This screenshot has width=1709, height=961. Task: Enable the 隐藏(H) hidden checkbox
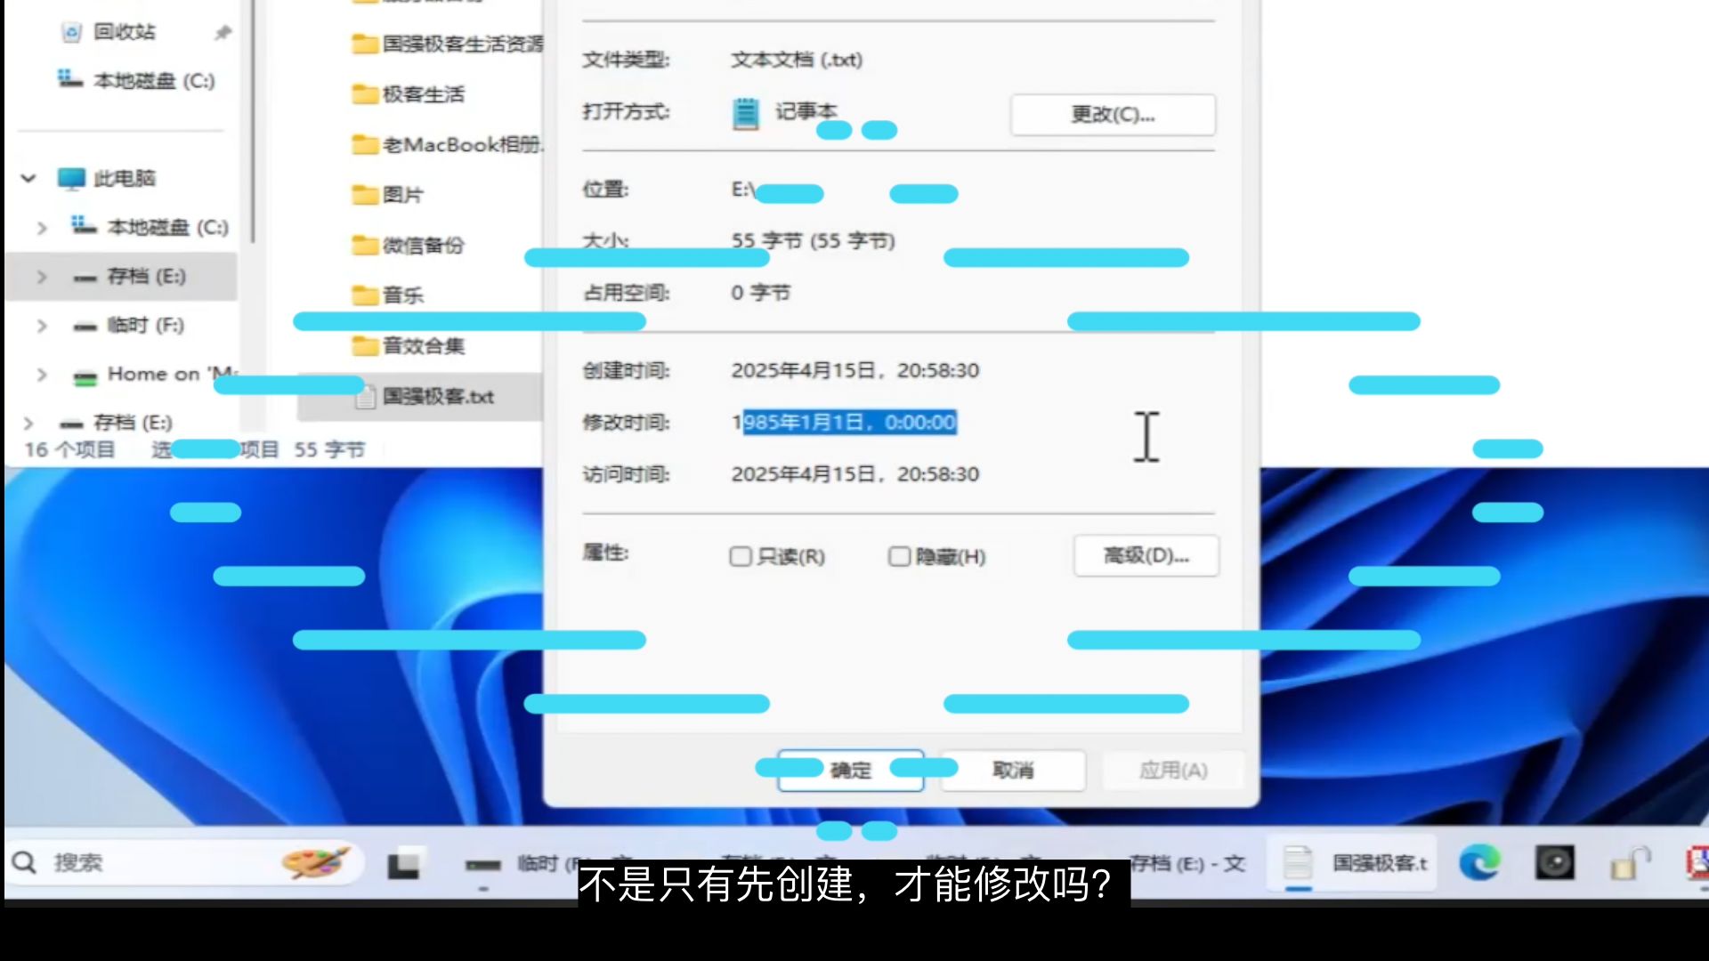899,556
